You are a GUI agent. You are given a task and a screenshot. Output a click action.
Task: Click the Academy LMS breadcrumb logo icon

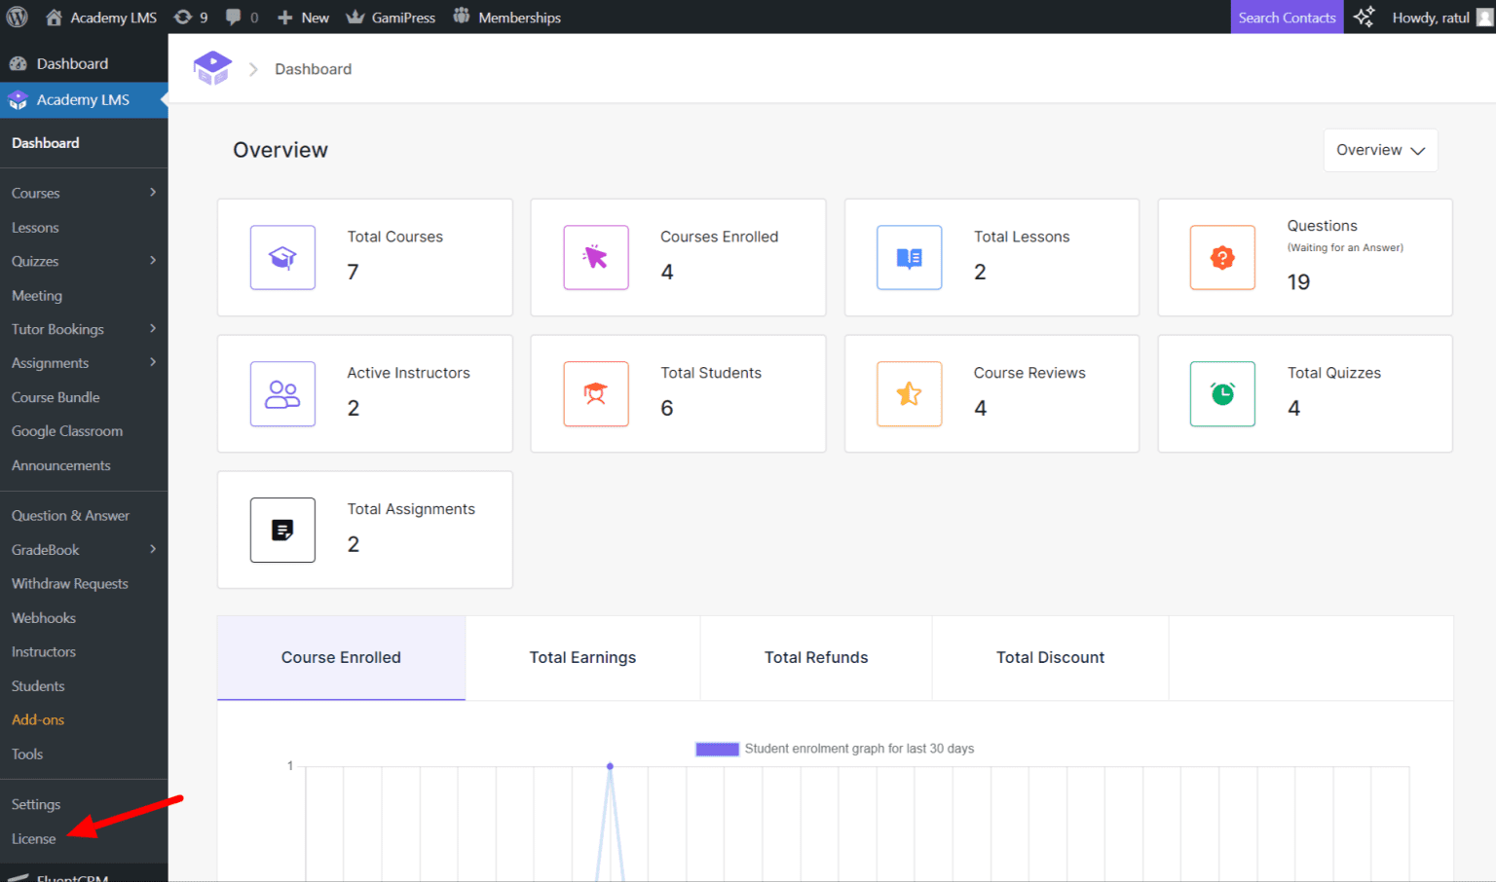pyautogui.click(x=212, y=68)
